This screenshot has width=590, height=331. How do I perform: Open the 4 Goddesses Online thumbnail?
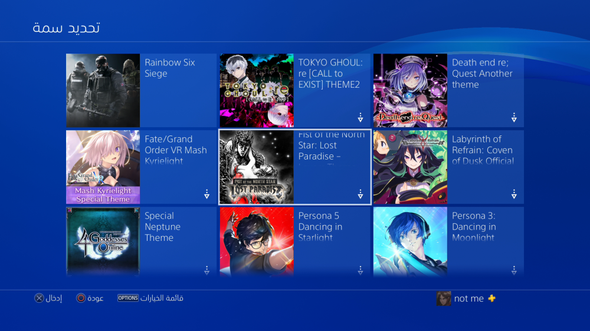pos(103,241)
